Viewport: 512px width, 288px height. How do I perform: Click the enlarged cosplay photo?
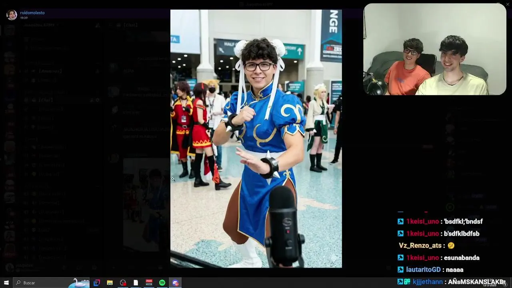[x=256, y=138]
